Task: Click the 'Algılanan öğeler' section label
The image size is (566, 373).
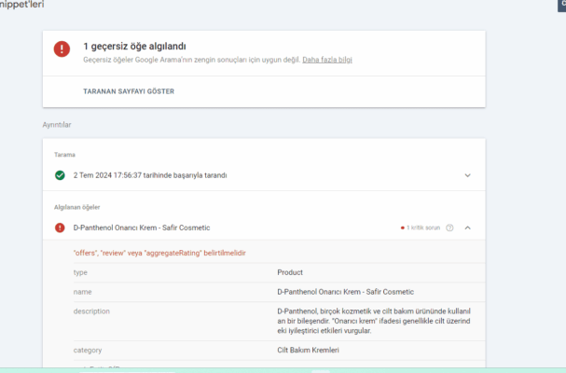Action: 76,207
